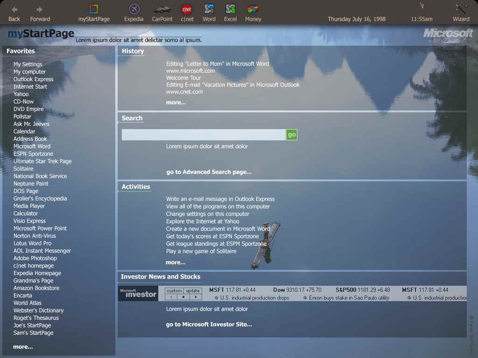478x358 pixels.
Task: Open DVD Empire favorite
Action: pyautogui.click(x=28, y=109)
